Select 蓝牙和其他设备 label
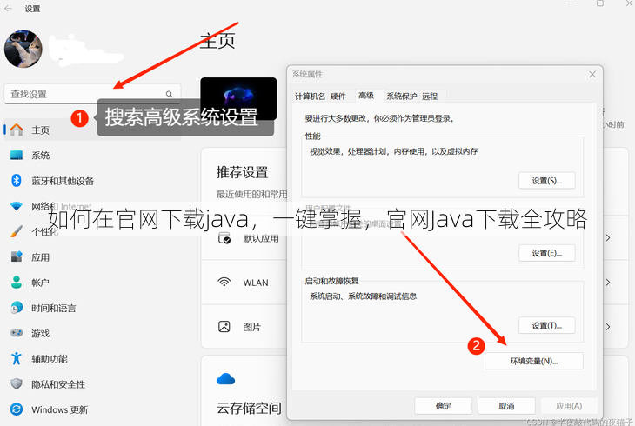This screenshot has width=635, height=426. pos(63,181)
